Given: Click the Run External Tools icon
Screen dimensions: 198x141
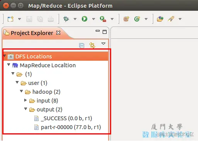Looking at the screenshot, I should click(103, 19).
